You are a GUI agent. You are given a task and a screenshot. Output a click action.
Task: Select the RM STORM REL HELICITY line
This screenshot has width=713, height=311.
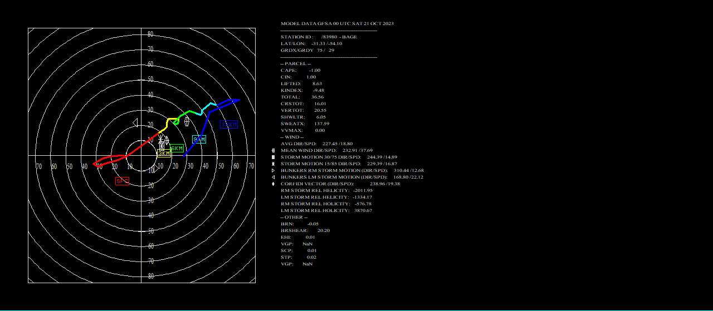tap(326, 190)
